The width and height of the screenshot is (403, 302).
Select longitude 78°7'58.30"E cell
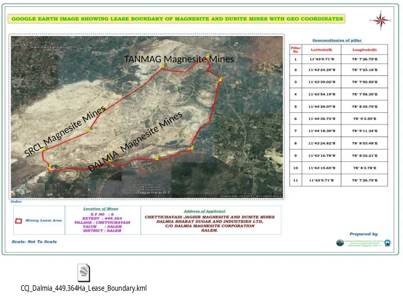(364, 94)
